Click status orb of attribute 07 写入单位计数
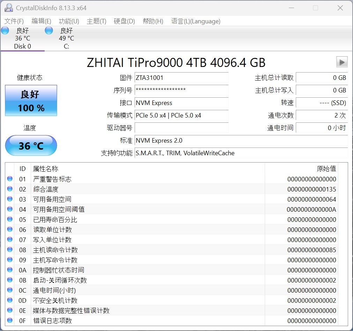This screenshot has height=331, width=353. click(x=10, y=239)
